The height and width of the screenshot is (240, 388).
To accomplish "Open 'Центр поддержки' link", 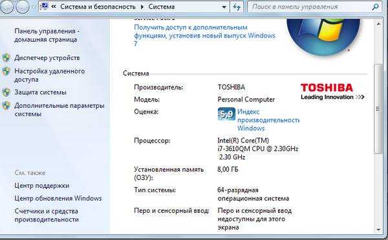I will pos(41,186).
